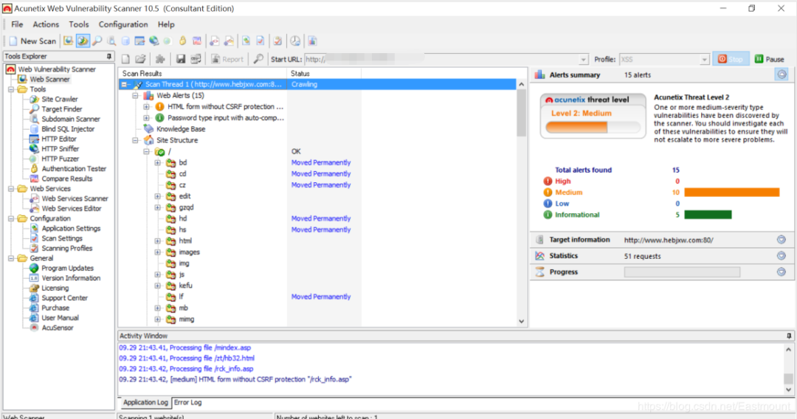Expand Progress panel
797x419 pixels.
click(782, 272)
